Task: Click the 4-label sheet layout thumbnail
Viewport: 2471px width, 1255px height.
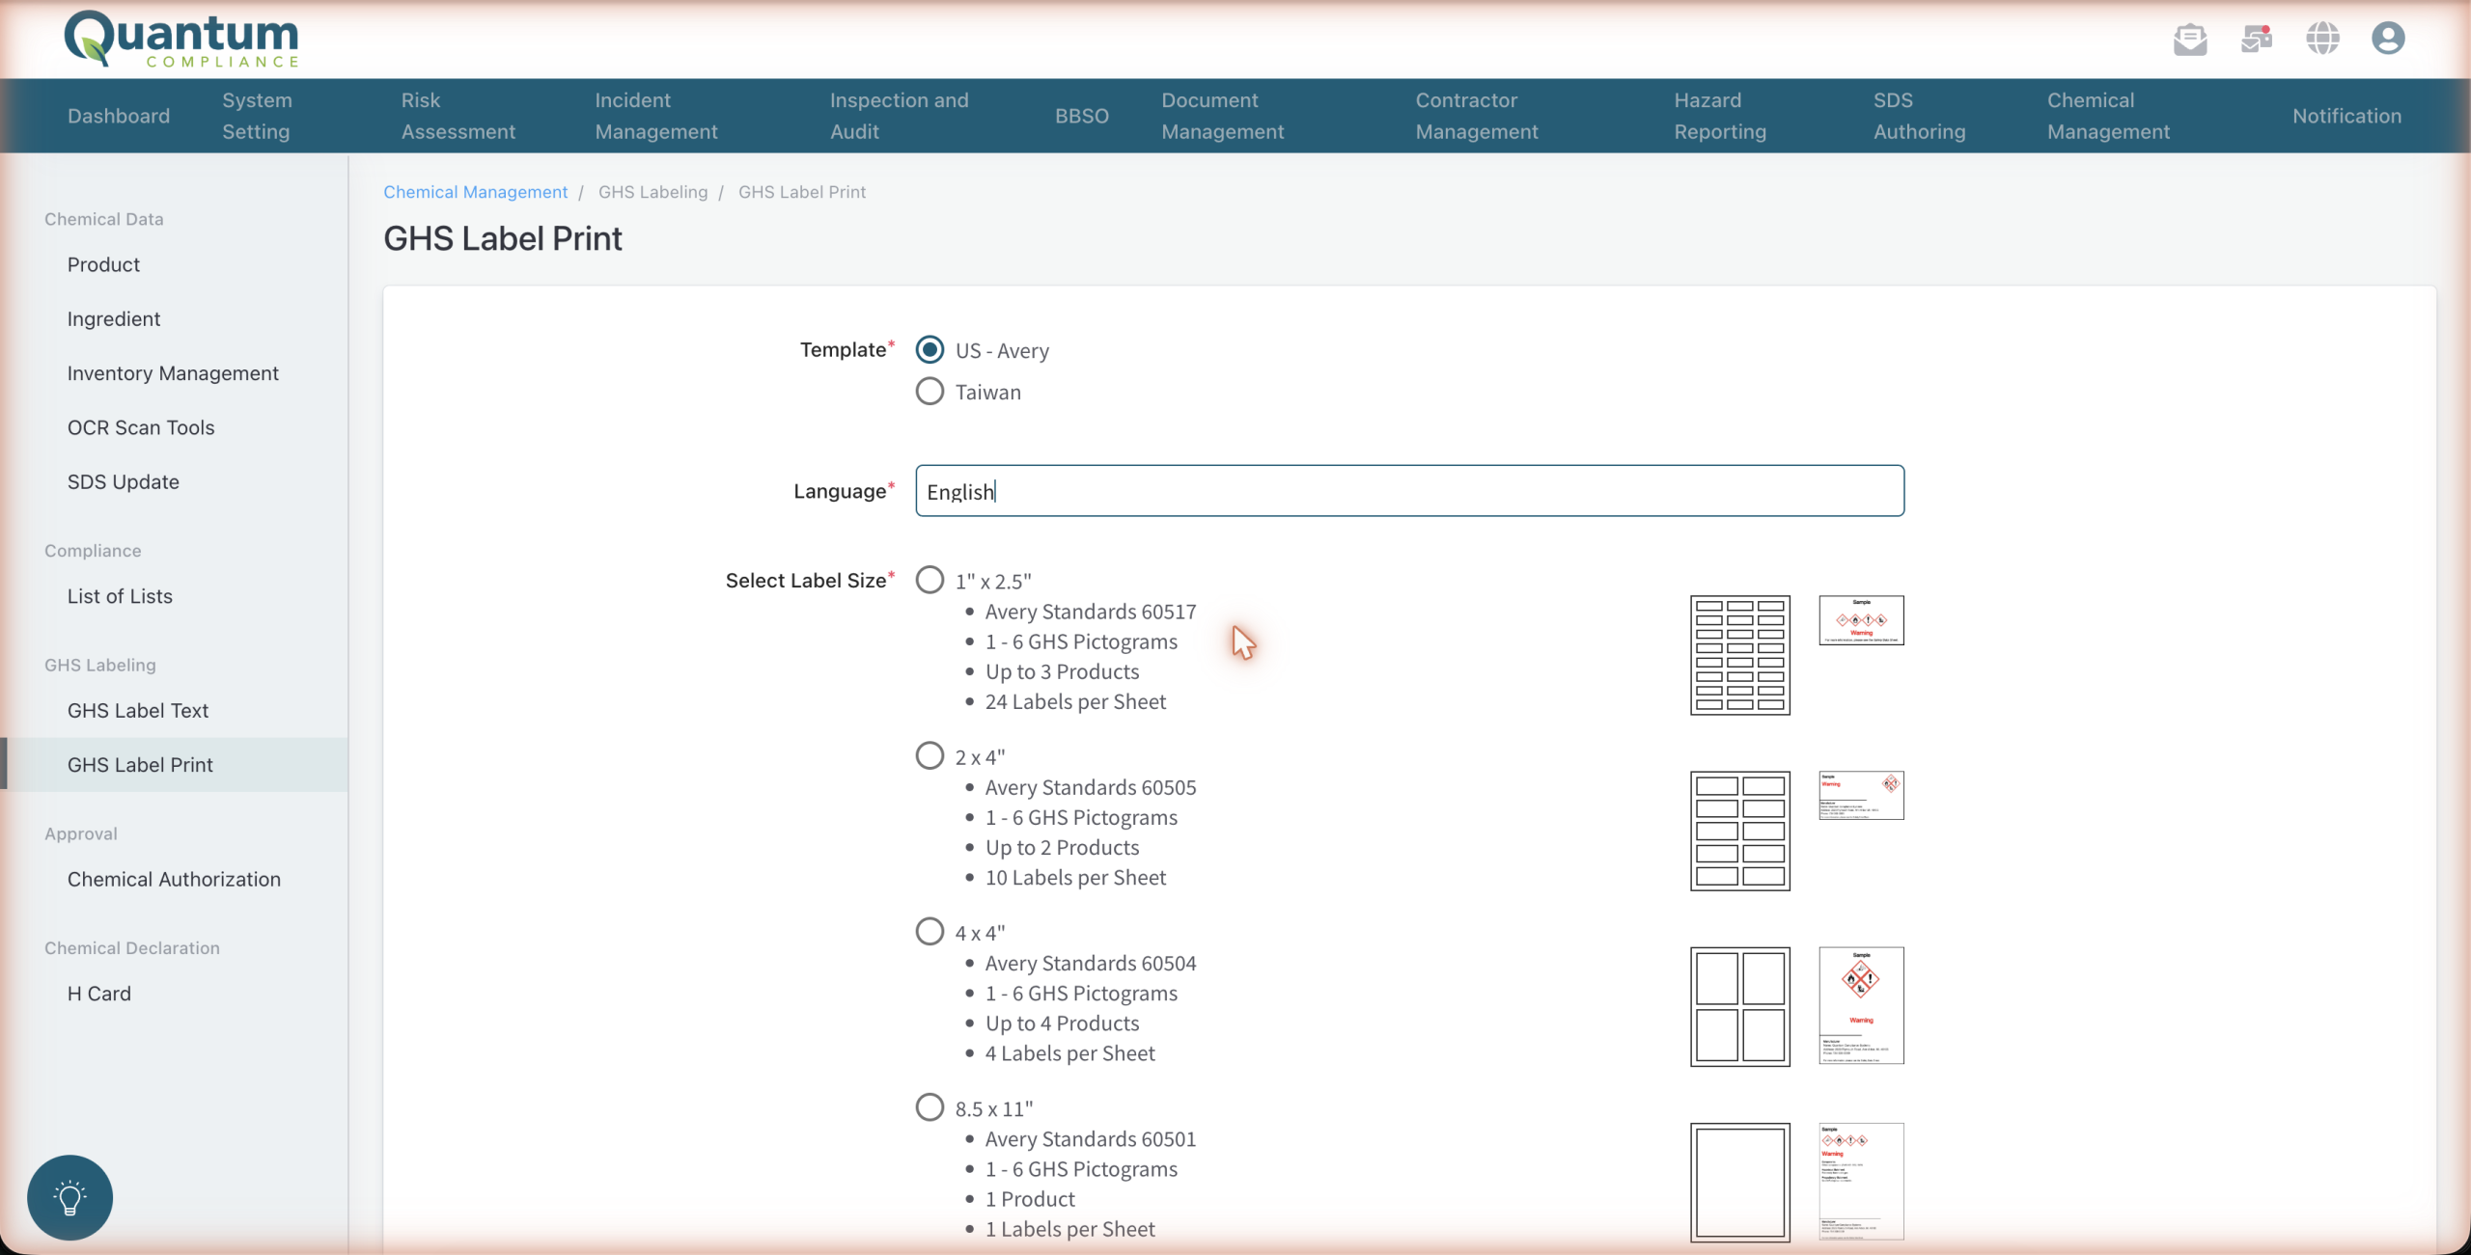Action: click(x=1739, y=1006)
